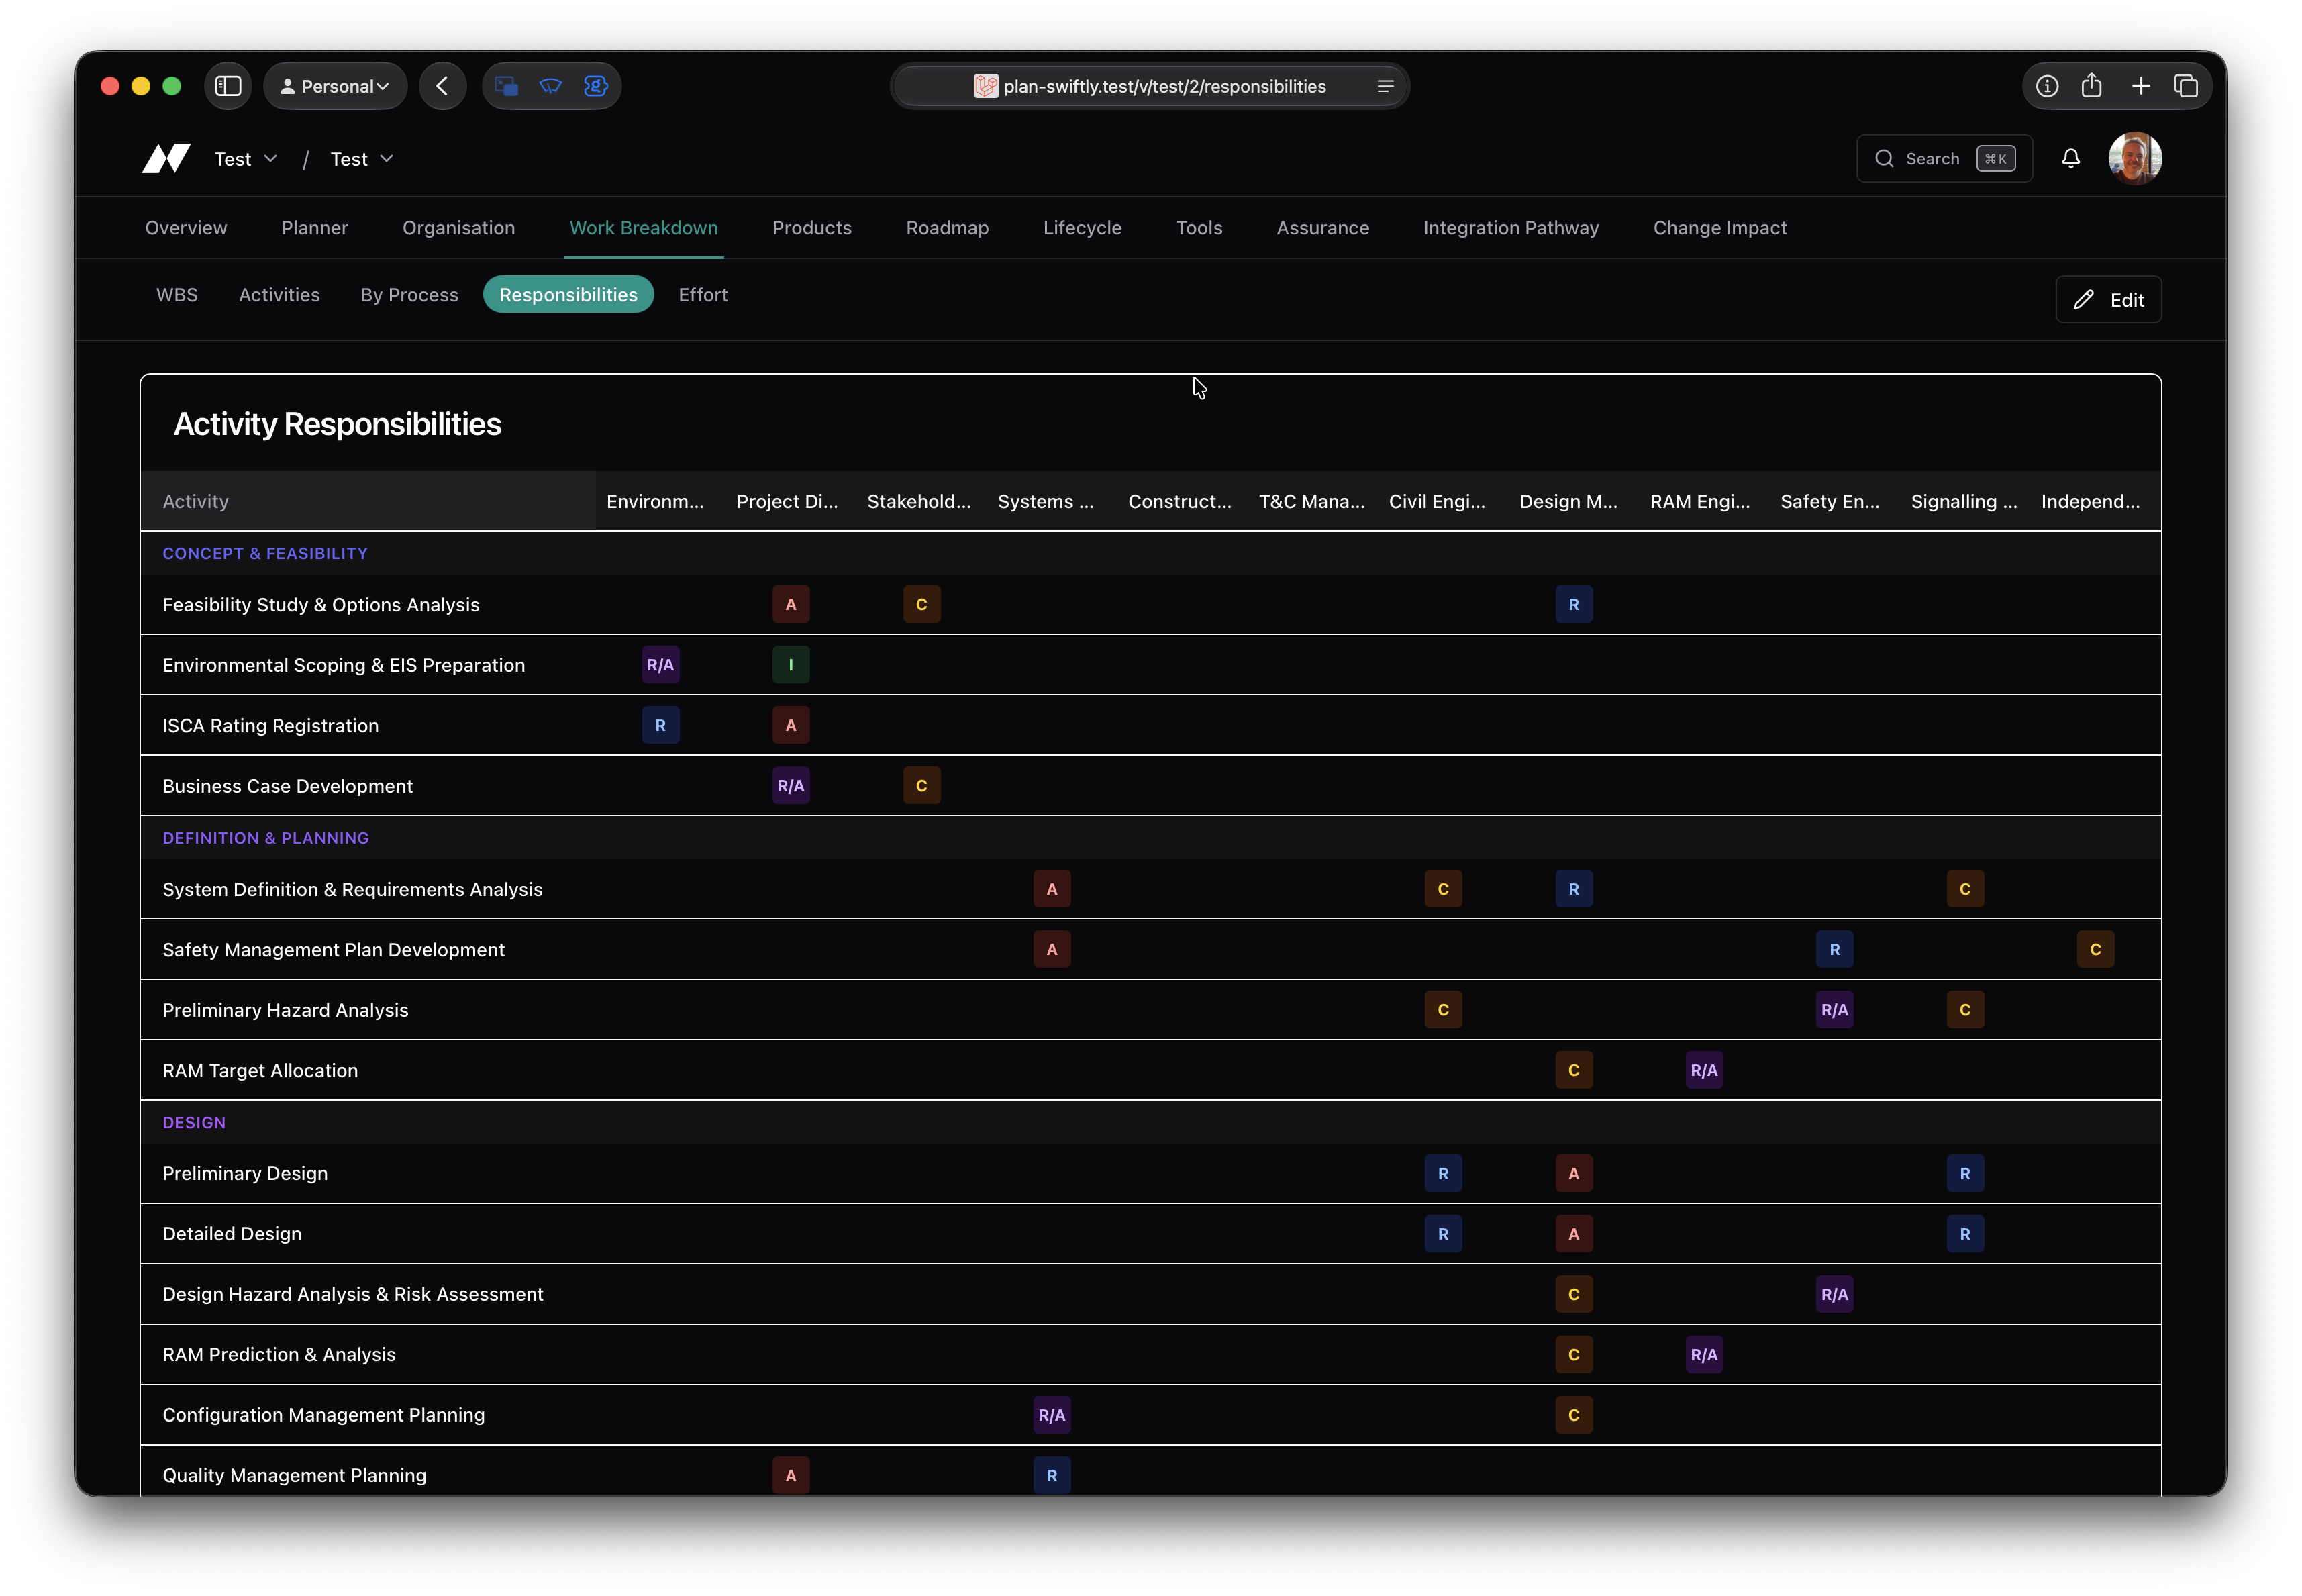The width and height of the screenshot is (2302, 1596).
Task: Click the I badge in Environmental Scoping row
Action: click(791, 665)
